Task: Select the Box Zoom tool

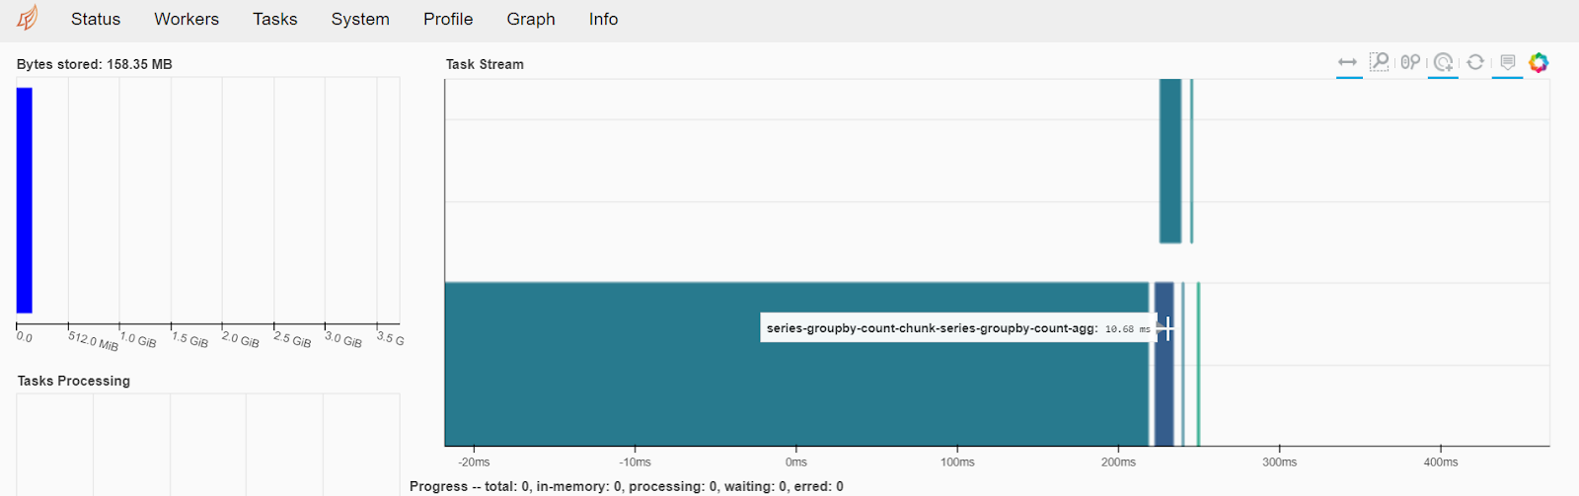Action: coord(1380,62)
